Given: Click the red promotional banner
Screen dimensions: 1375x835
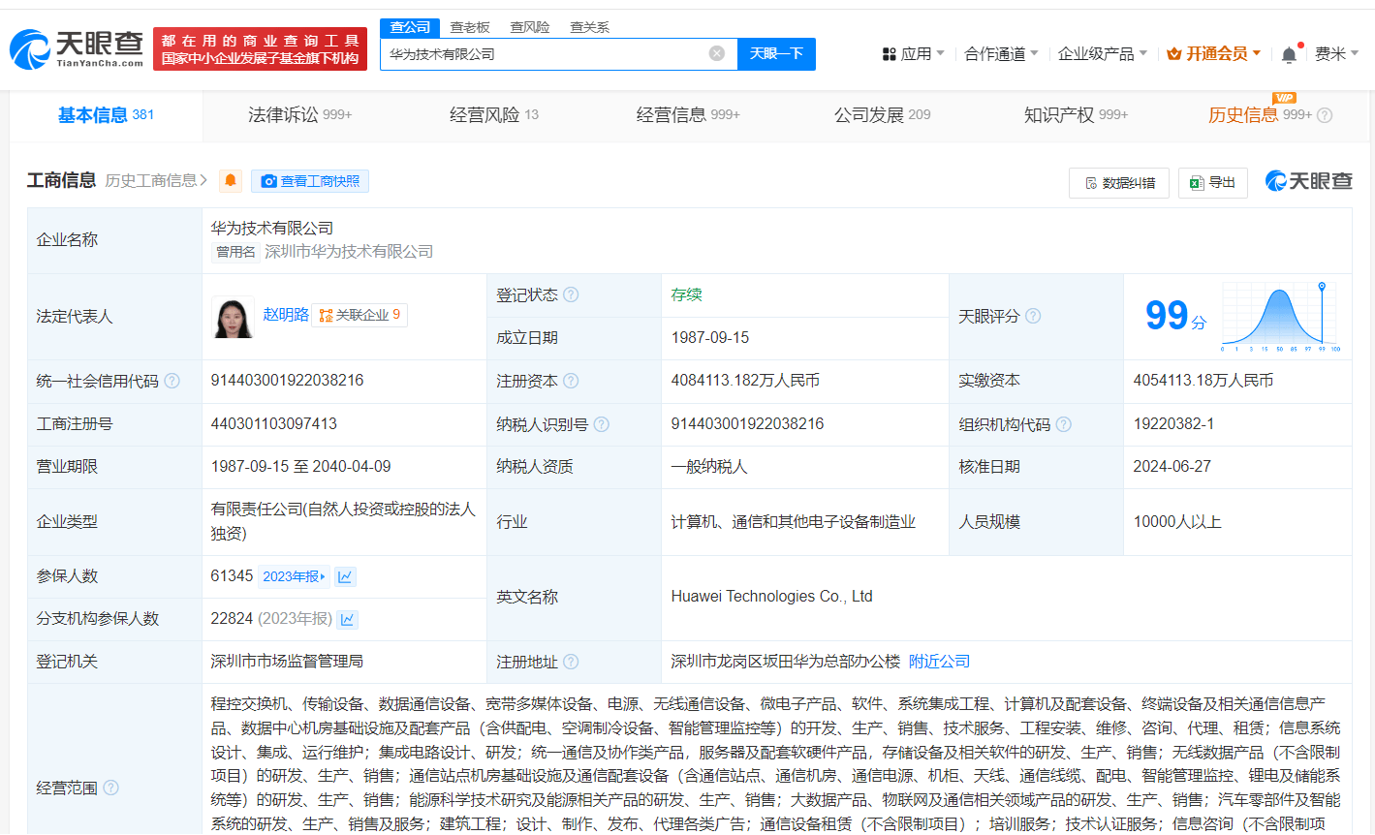Looking at the screenshot, I should pyautogui.click(x=260, y=49).
